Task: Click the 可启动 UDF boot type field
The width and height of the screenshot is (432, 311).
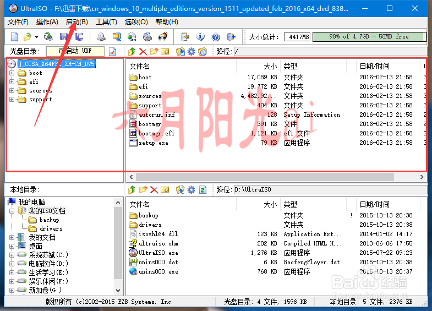Action: coord(75,51)
